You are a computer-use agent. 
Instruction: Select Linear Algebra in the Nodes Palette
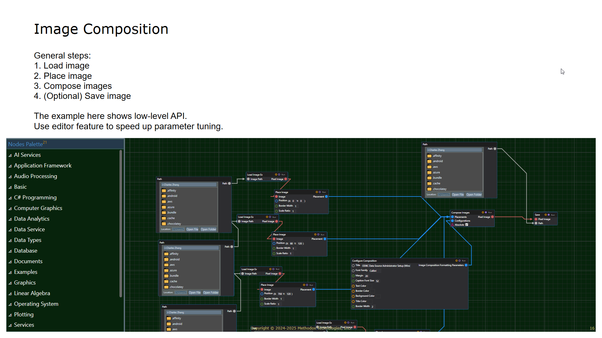click(32, 293)
